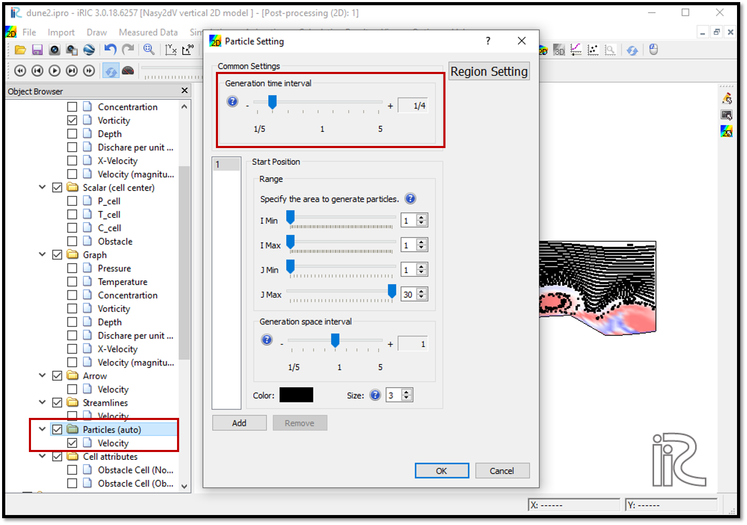
Task: Focus pre-processing window pencil icon
Action: (727, 98)
